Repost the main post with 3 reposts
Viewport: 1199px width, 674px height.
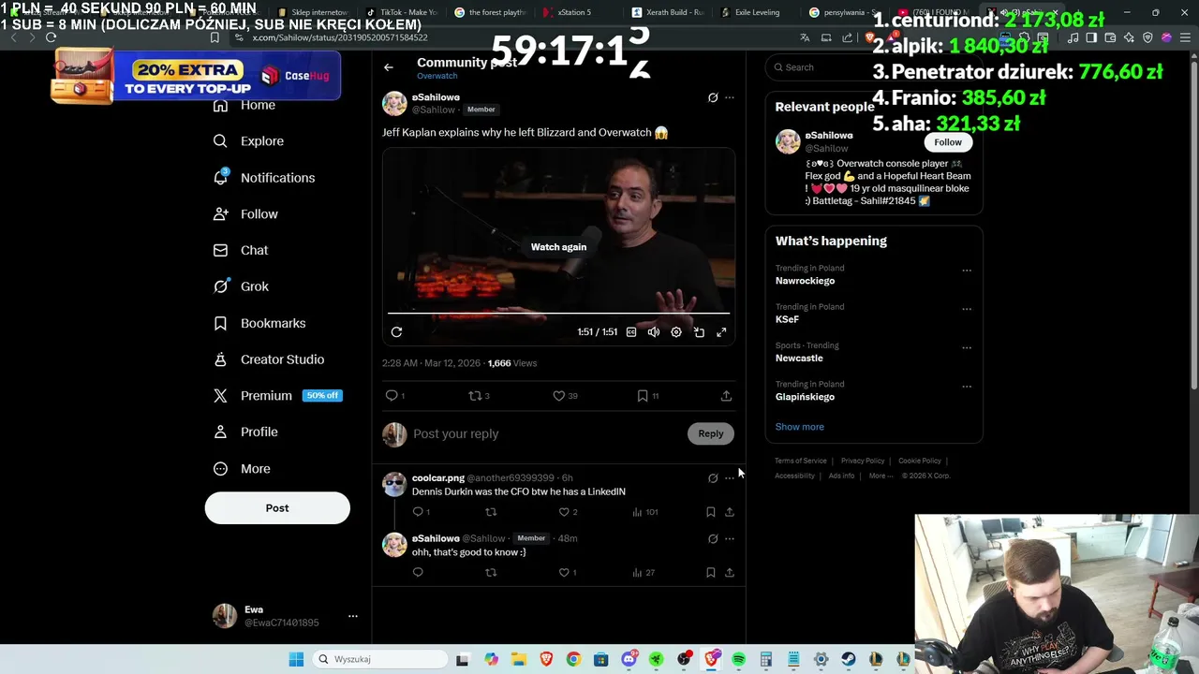(x=475, y=396)
